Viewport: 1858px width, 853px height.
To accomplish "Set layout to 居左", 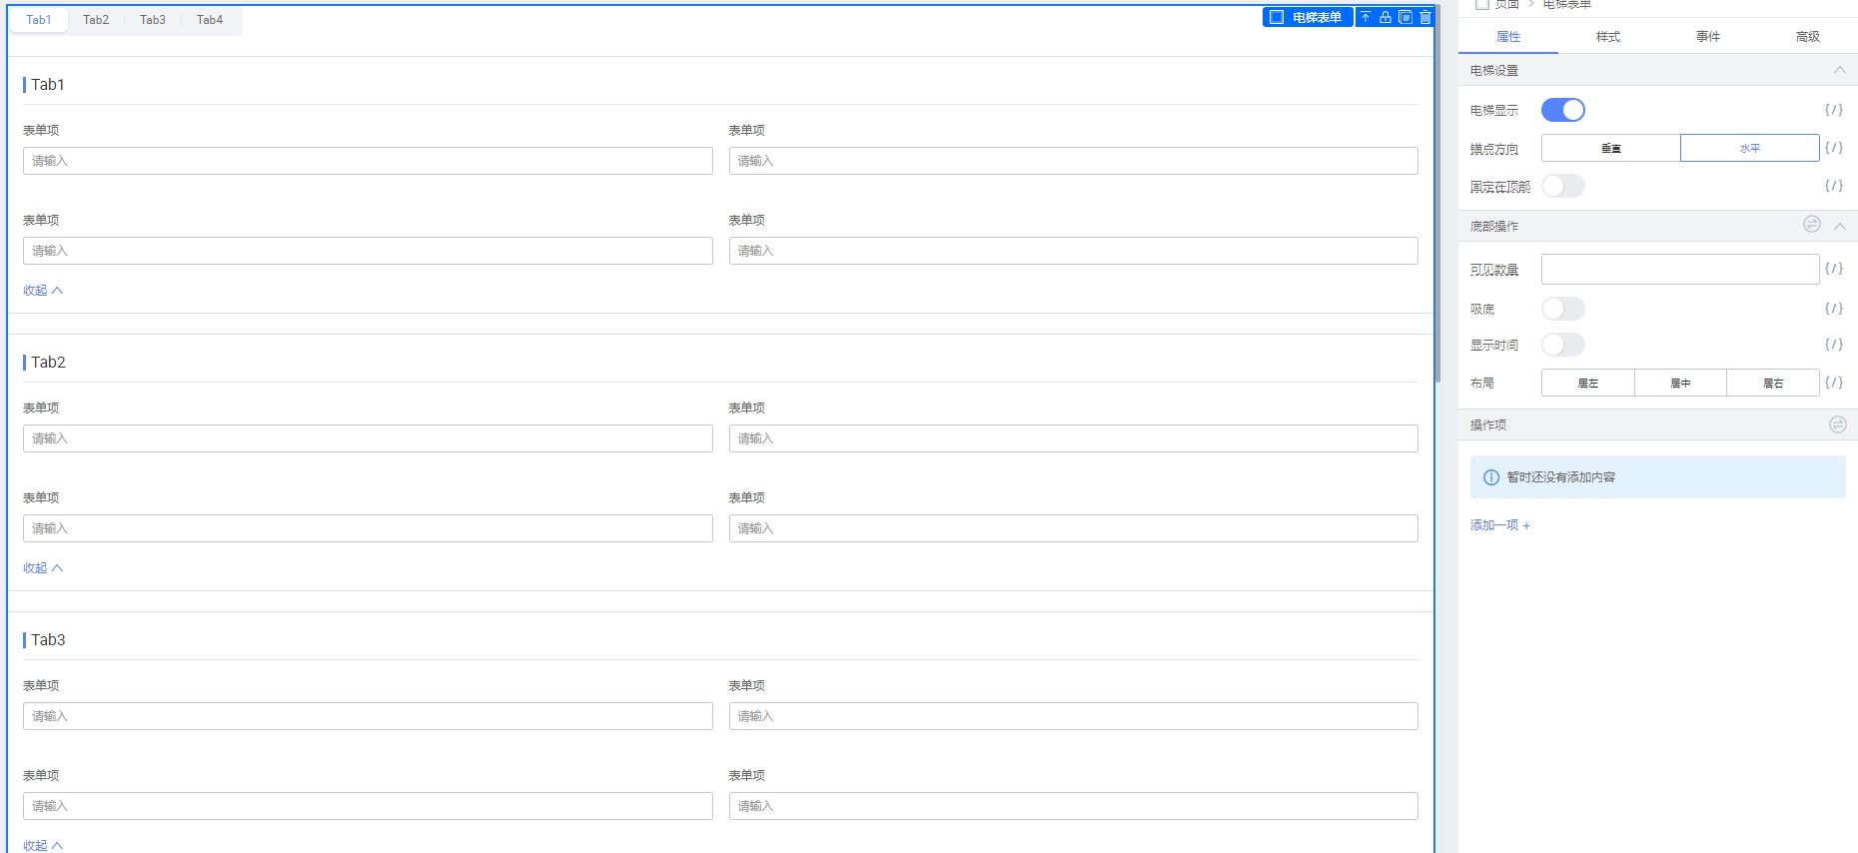I will (x=1588, y=383).
